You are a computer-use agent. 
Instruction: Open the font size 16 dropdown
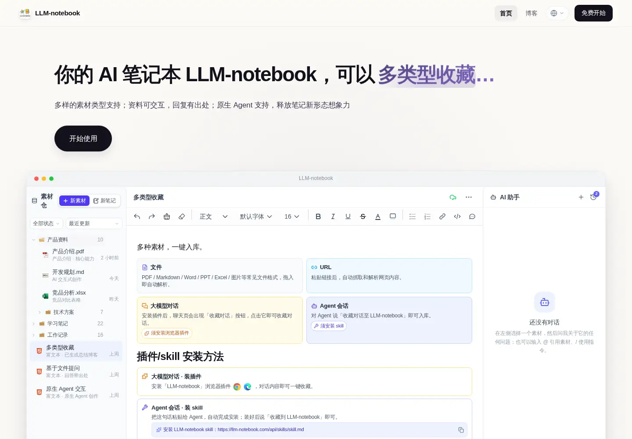click(x=292, y=216)
